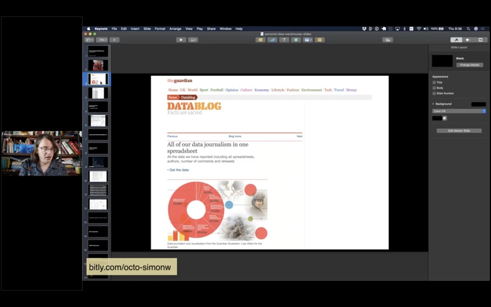Viewport: 491px width, 307px height.
Task: Click the slide's Guardian Datablog screenshot image
Action: pyautogui.click(x=270, y=163)
